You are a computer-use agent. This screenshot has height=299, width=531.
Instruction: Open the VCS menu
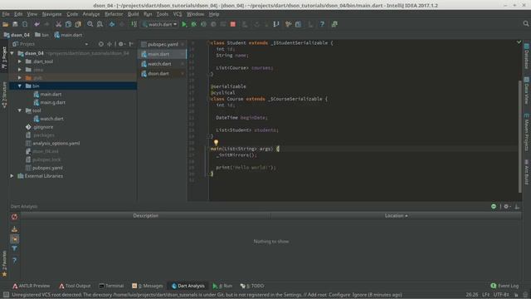click(178, 14)
